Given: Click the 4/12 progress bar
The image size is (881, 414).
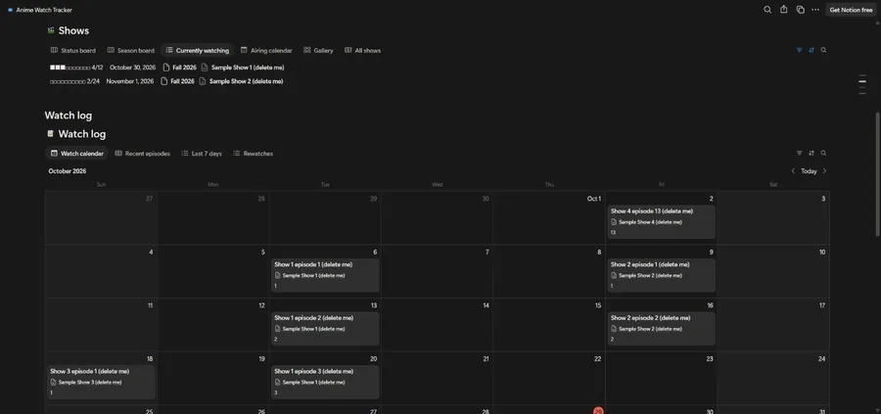Looking at the screenshot, I should point(76,68).
